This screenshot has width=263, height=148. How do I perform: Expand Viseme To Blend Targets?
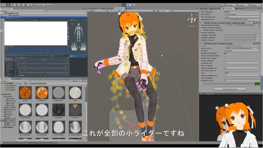coord(200,28)
